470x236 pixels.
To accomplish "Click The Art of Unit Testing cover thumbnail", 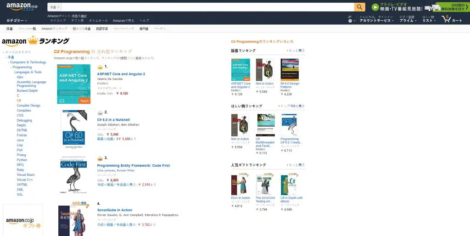I will [x=265, y=184].
